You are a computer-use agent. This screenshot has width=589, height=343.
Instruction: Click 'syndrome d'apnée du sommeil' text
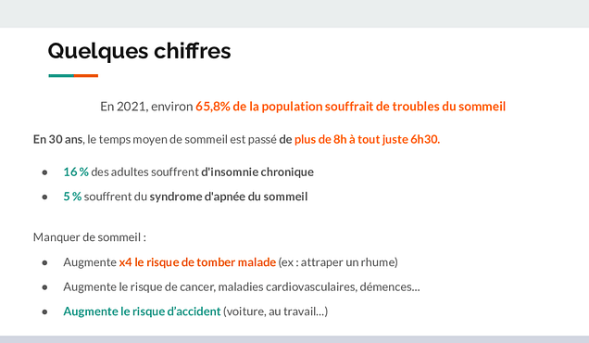(229, 197)
